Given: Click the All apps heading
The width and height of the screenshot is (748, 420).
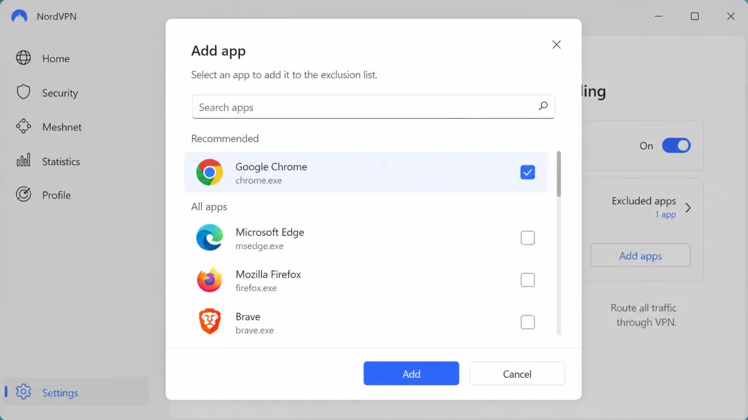Looking at the screenshot, I should click(209, 207).
